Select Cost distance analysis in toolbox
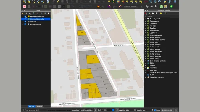 (157, 61)
